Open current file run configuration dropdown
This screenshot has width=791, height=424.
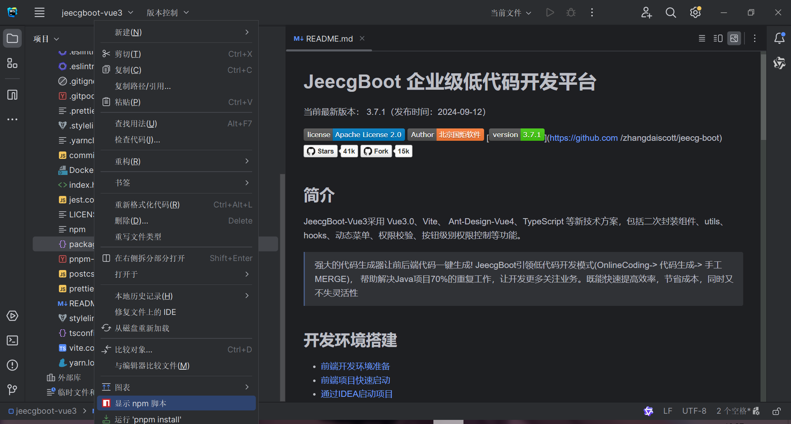(x=511, y=13)
